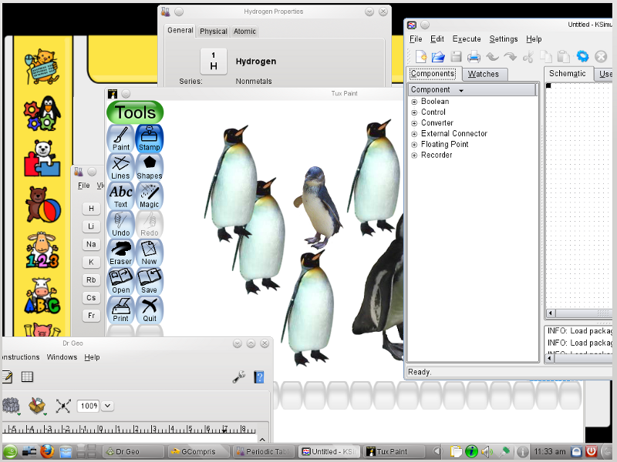Screen dimensions: 617x462
Task: Select the Shapes tool
Action: (150, 166)
